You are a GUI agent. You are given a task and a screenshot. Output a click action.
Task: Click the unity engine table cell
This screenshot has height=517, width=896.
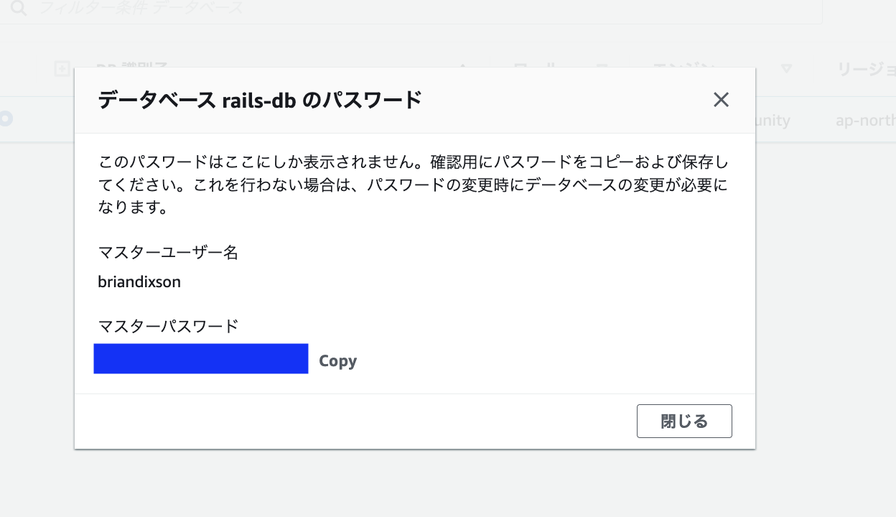pos(773,121)
